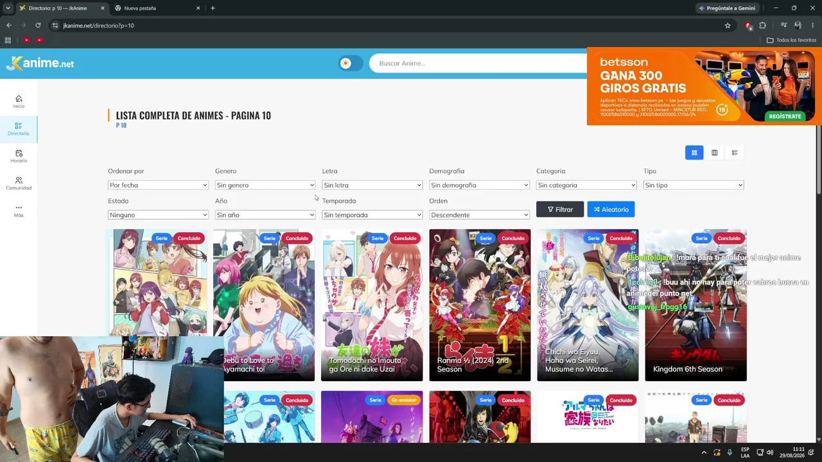Open the Categoria dropdown
The height and width of the screenshot is (462, 822).
tap(586, 185)
